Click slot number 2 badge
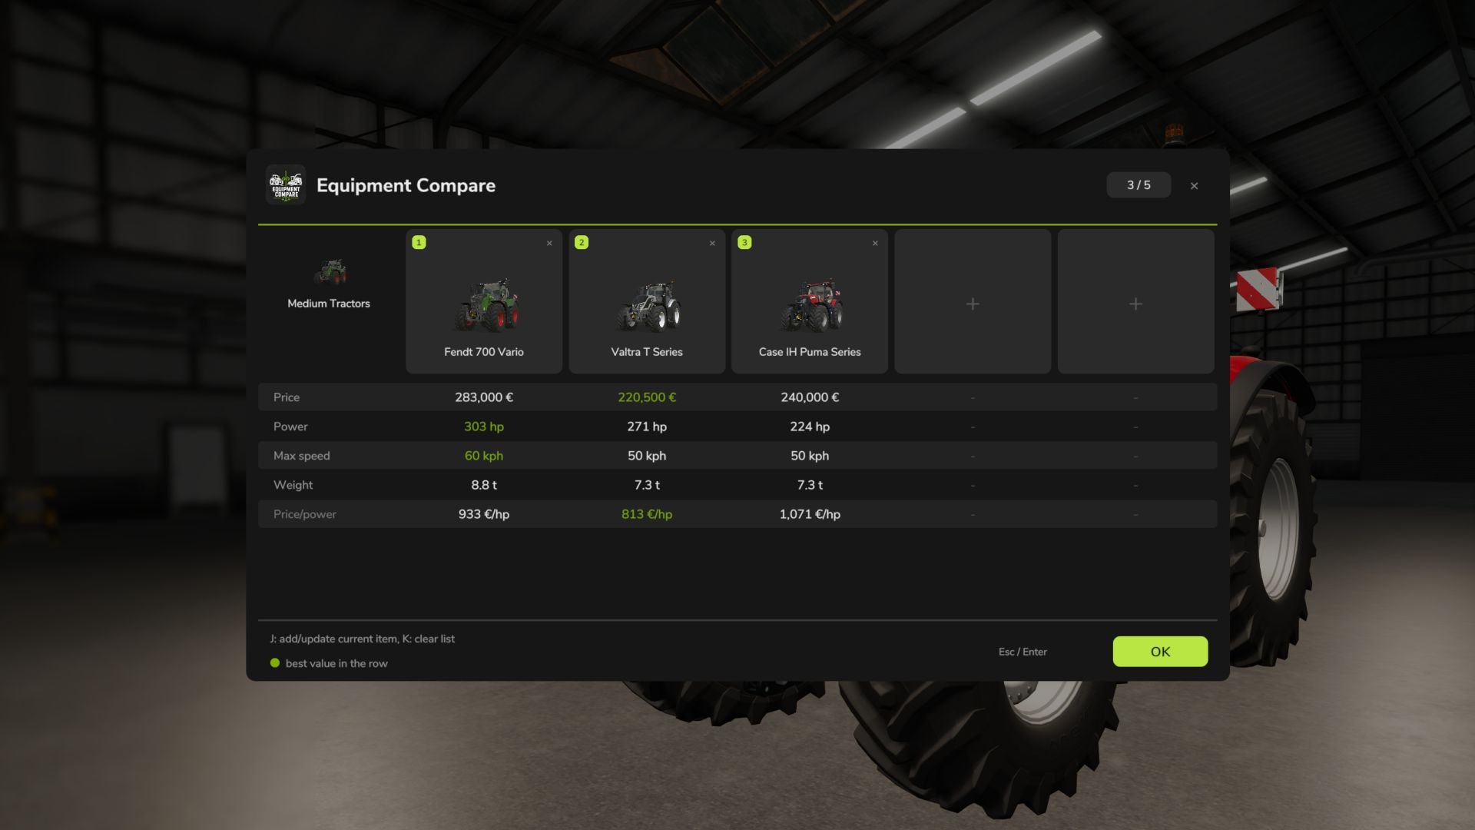 coord(582,242)
